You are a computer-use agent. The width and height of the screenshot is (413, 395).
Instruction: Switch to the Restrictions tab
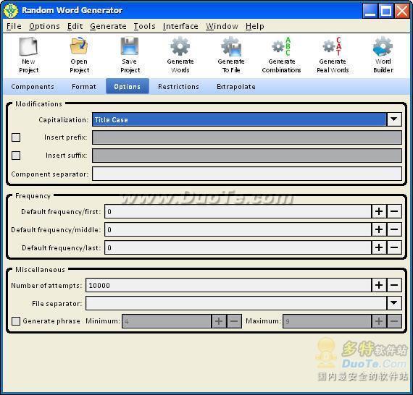point(178,87)
